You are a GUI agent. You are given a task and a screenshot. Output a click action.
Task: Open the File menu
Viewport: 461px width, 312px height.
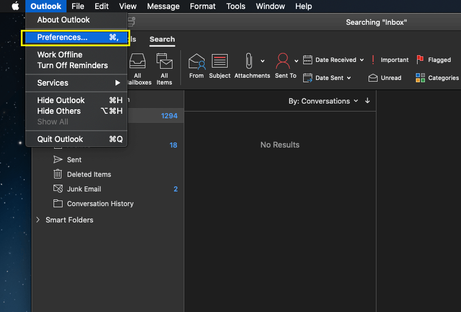click(x=78, y=6)
